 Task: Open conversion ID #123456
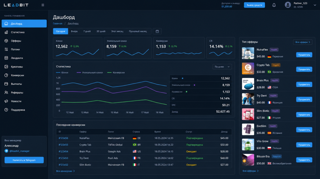[63, 138]
